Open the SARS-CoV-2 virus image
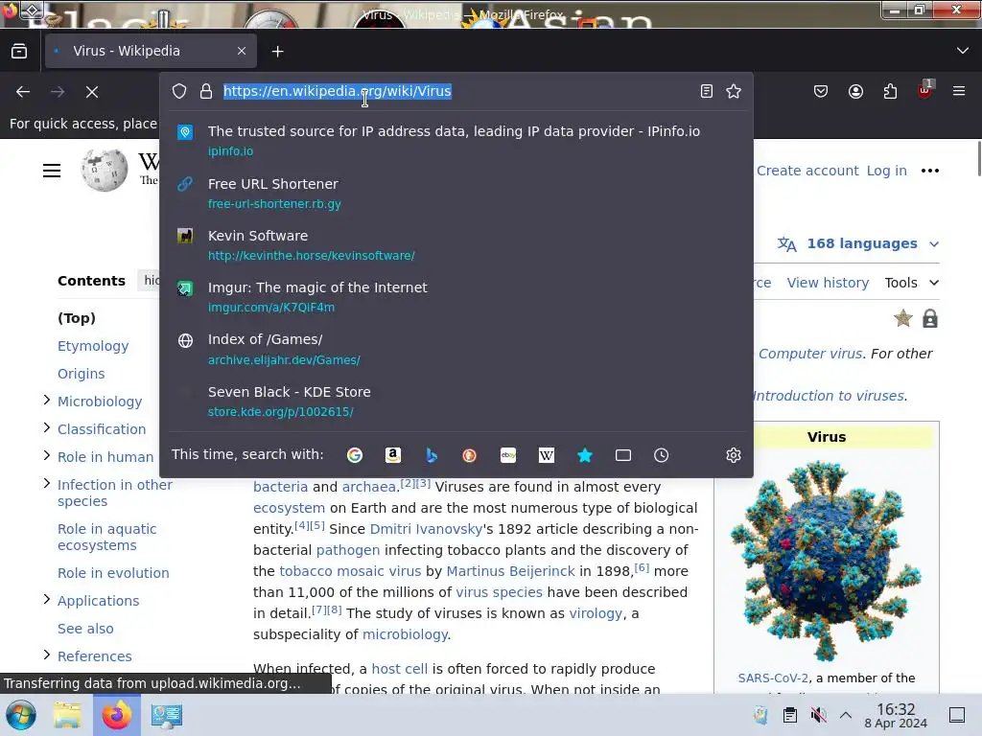Screen dimensions: 982x736 click(x=826, y=560)
